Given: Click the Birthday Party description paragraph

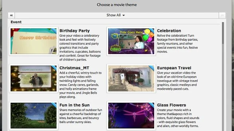Looking at the screenshot, I should point(80,48).
